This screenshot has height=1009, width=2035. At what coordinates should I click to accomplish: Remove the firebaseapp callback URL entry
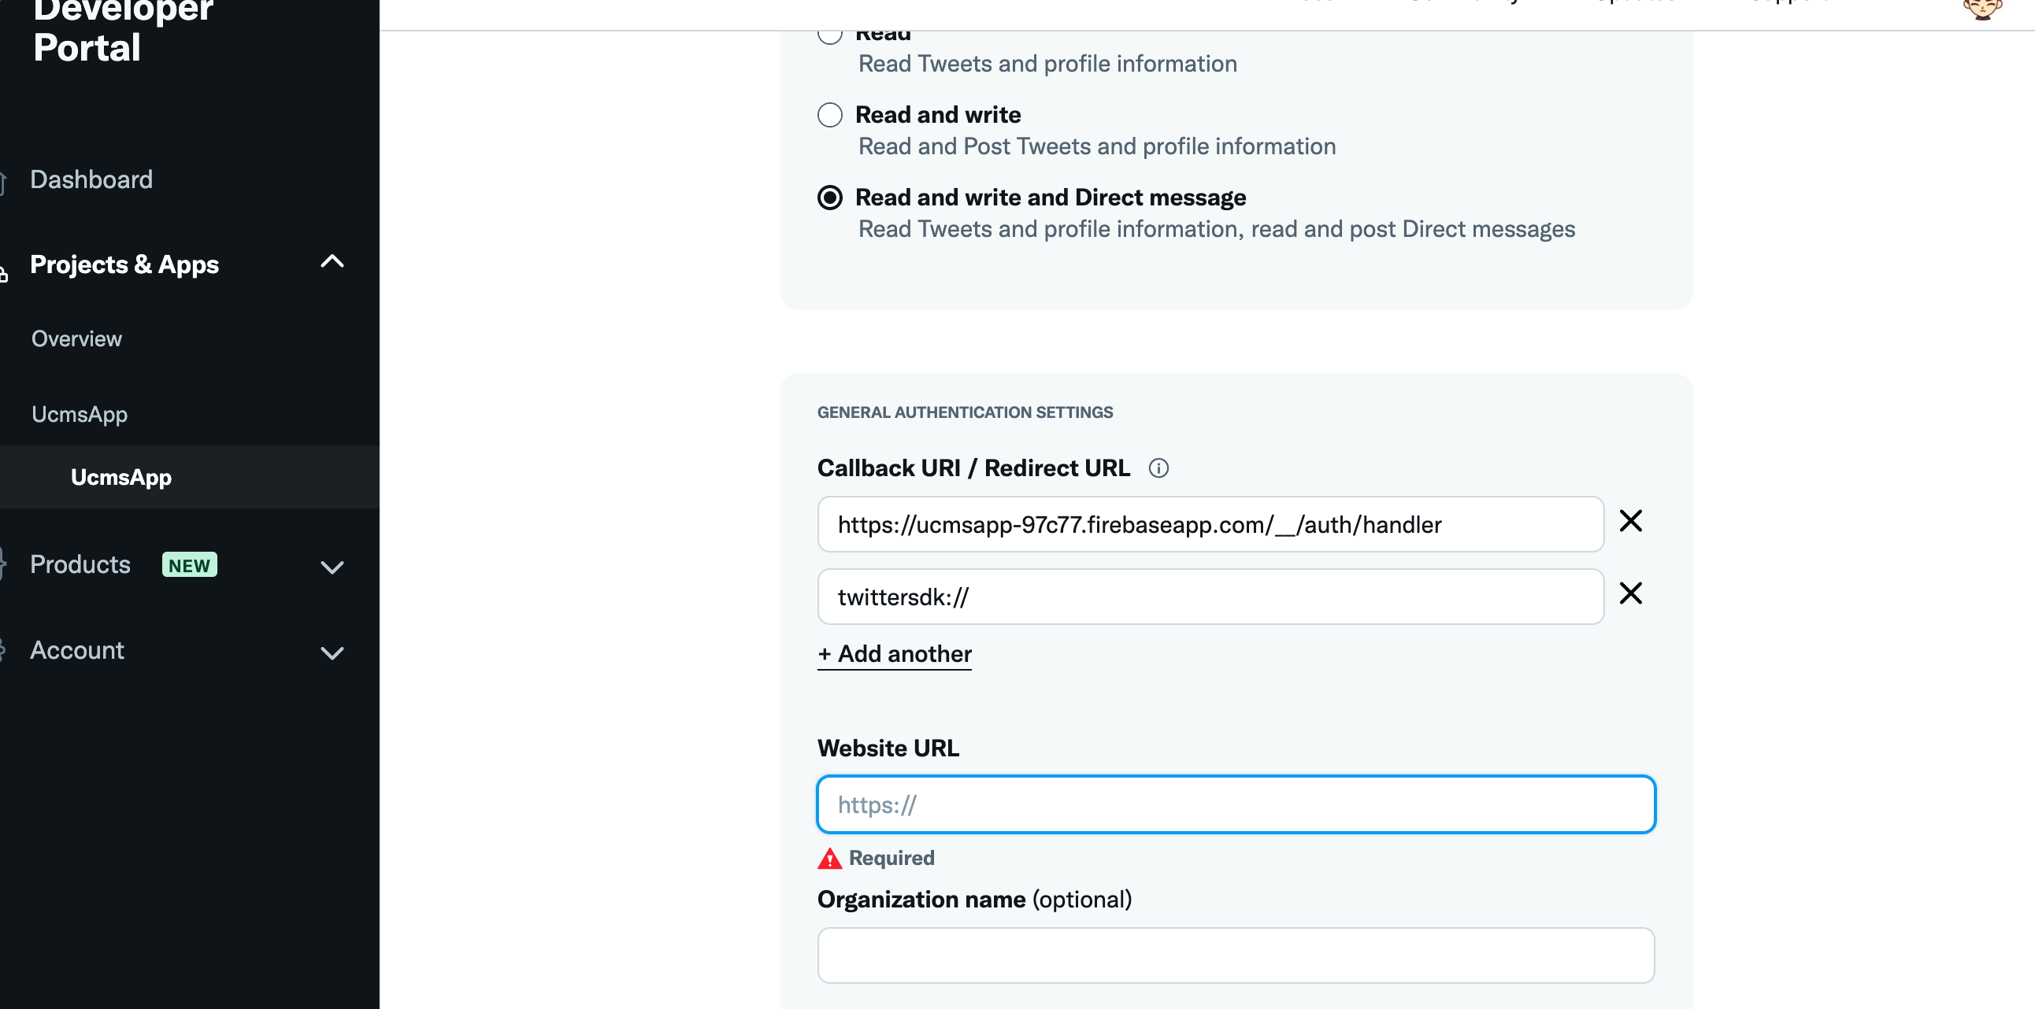point(1629,521)
